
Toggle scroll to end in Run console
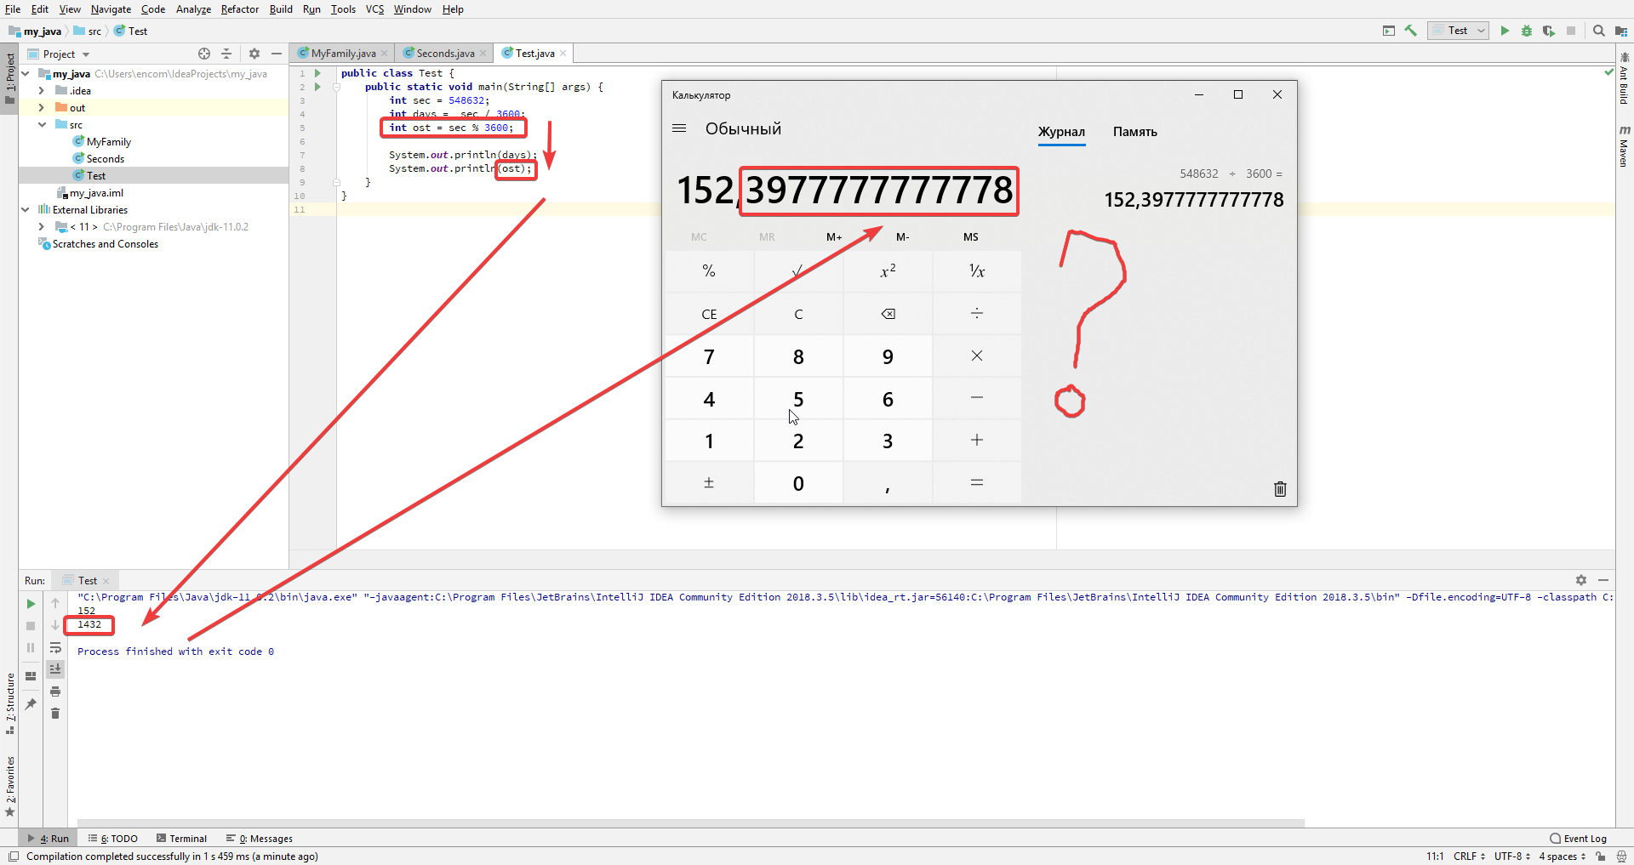(55, 669)
